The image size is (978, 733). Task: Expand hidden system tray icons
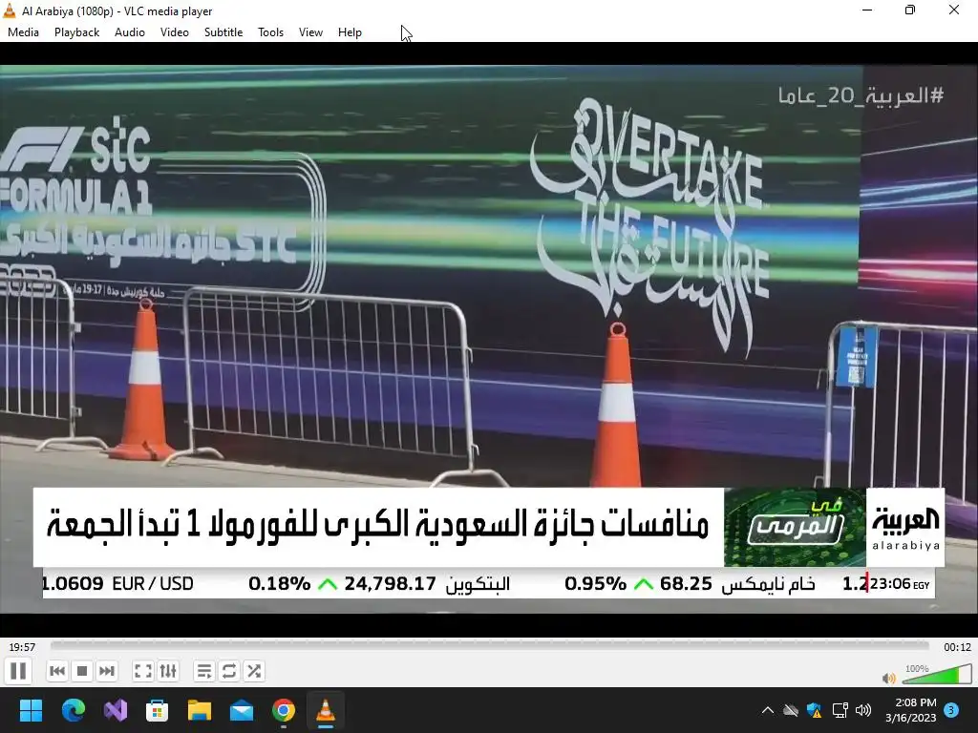(768, 710)
